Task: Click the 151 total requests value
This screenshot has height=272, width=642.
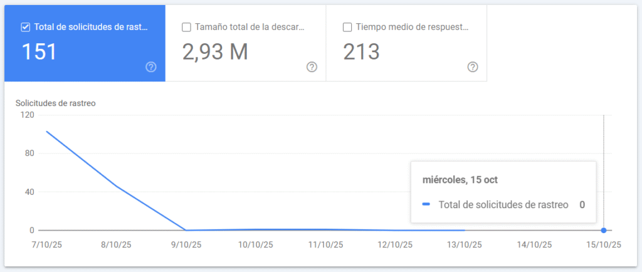Action: click(39, 52)
